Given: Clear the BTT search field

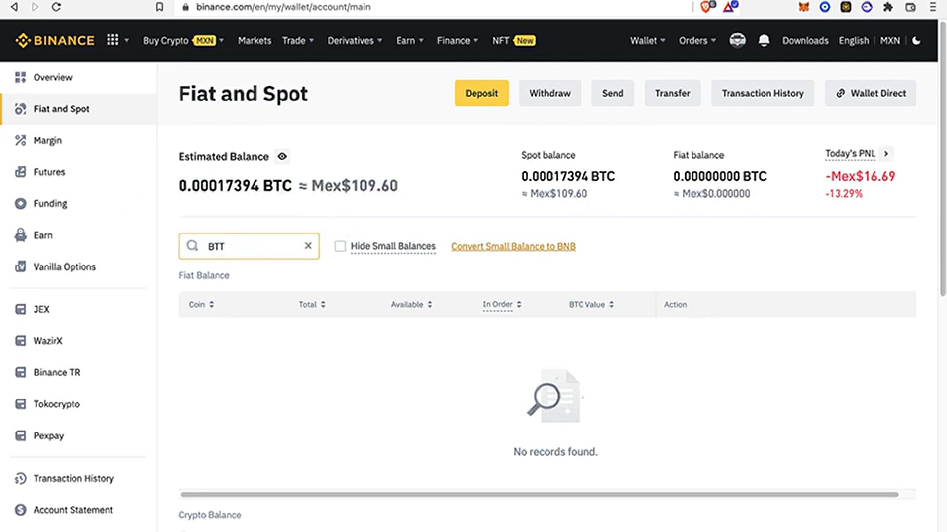Looking at the screenshot, I should pos(308,246).
